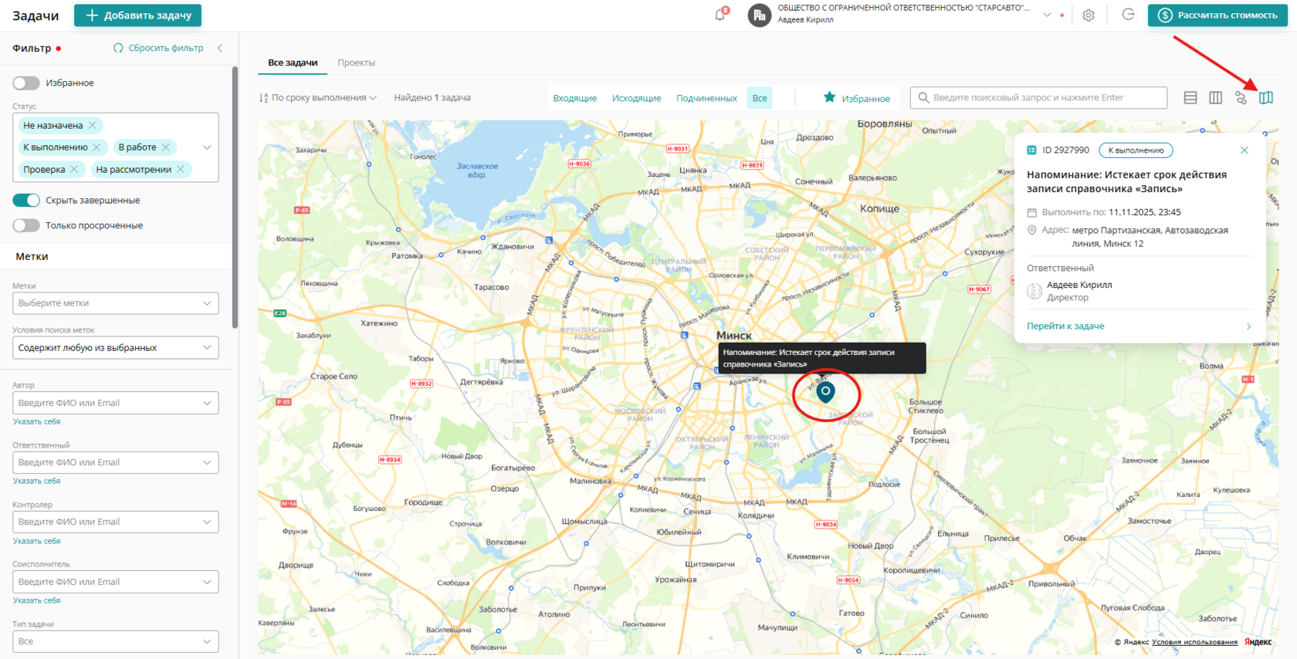Click the plus icon on Добавить задачу
The height and width of the screenshot is (659, 1297).
[x=92, y=15]
